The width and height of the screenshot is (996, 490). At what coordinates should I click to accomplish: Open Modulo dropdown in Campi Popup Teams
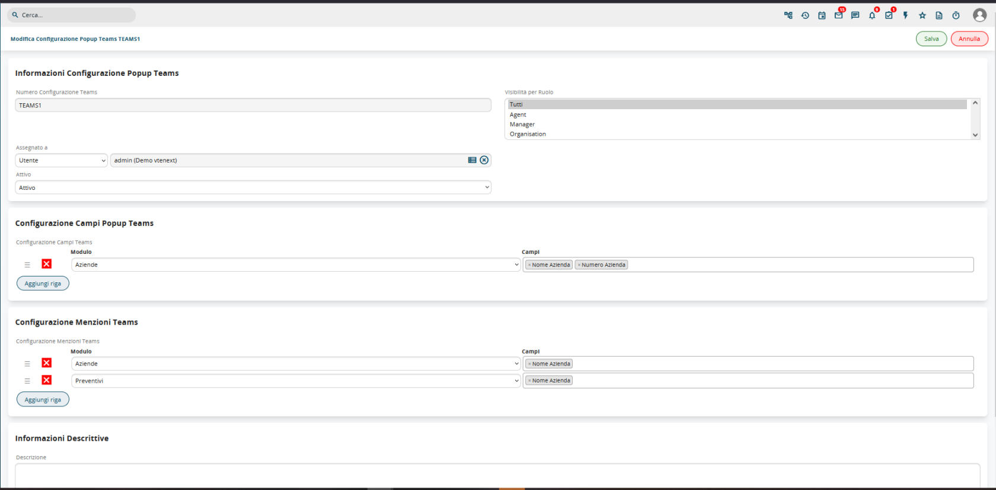[296, 265]
